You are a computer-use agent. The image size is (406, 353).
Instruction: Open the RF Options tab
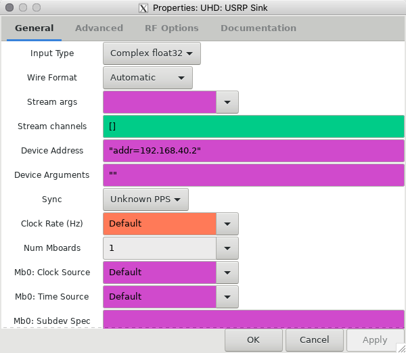pyautogui.click(x=171, y=28)
